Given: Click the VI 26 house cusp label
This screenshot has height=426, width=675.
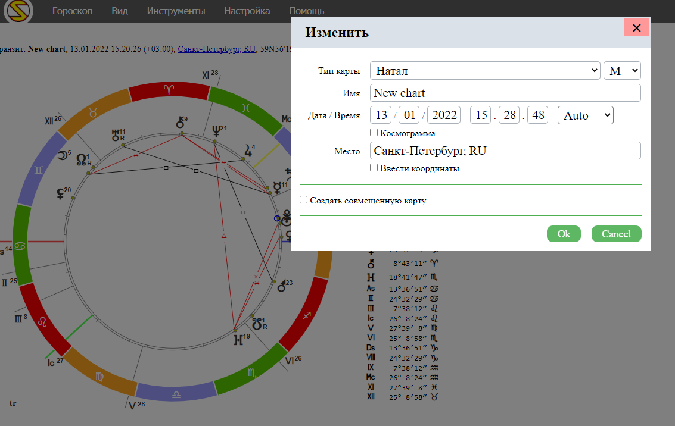Looking at the screenshot, I should pyautogui.click(x=293, y=360).
